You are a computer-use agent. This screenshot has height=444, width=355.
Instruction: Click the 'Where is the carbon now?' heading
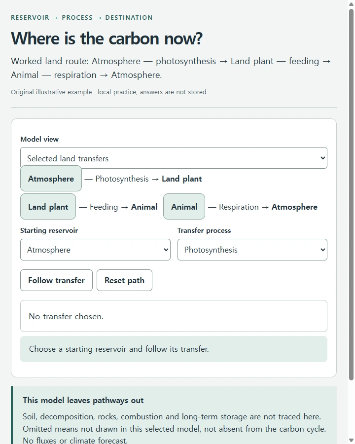tap(106, 38)
